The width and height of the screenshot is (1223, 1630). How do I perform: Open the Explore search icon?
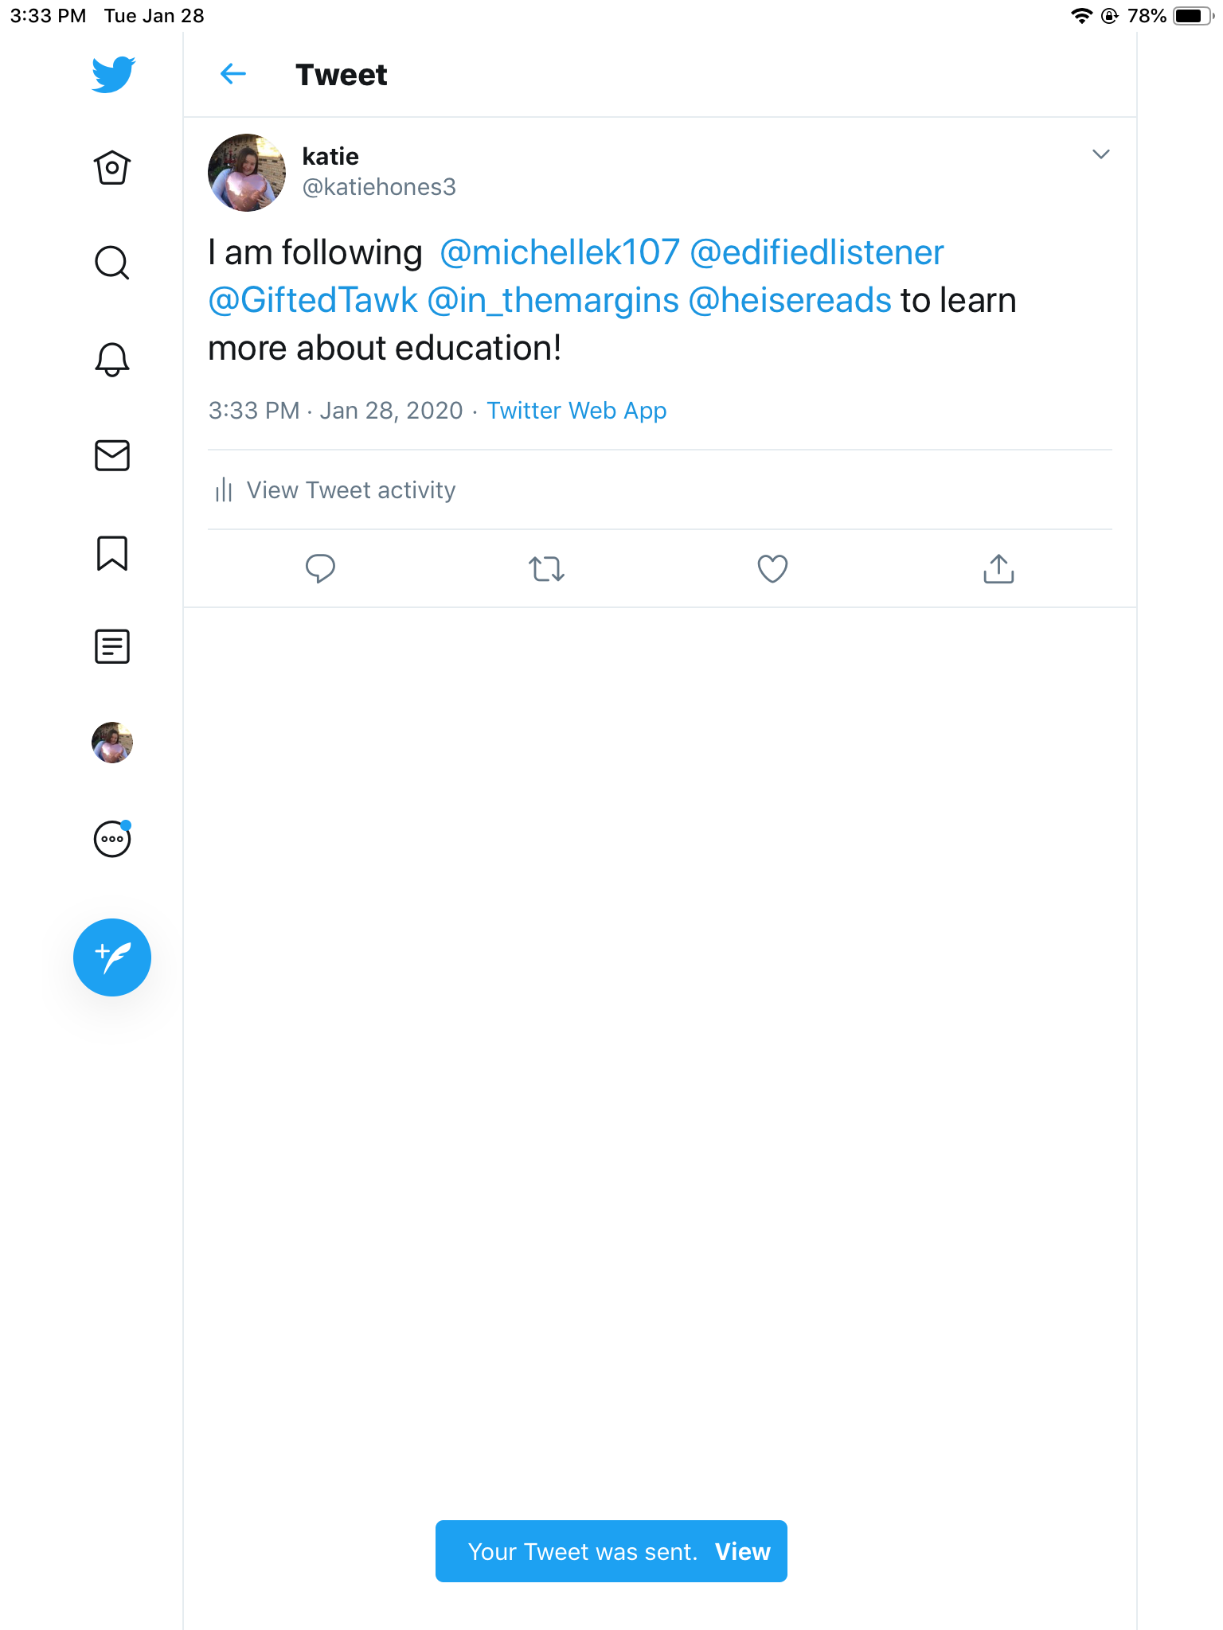click(x=112, y=263)
